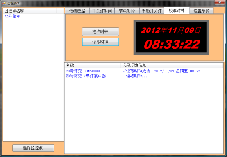Click the 读取时钟... pending feedback text
227x157 pixels.
(137, 76)
